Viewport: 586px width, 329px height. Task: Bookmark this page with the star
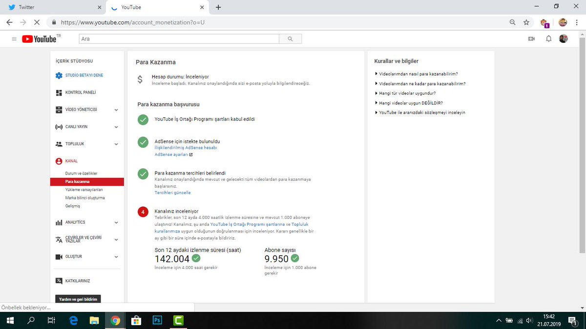tap(526, 22)
